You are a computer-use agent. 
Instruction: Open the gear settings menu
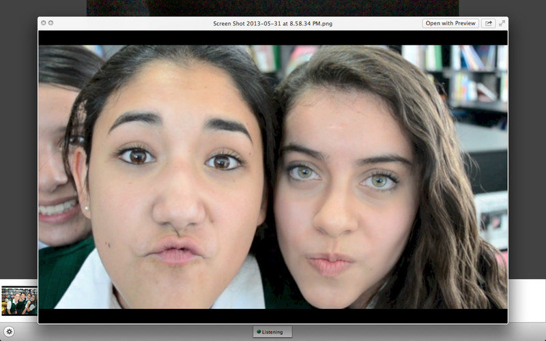9,331
